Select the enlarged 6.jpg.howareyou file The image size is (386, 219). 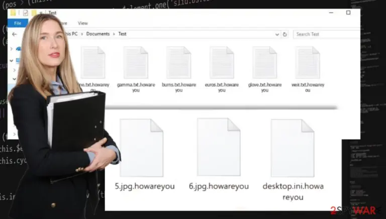[x=219, y=154]
